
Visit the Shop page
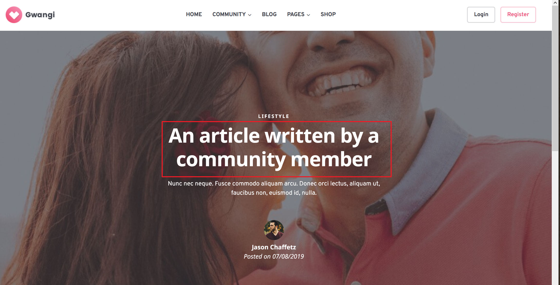pos(328,14)
